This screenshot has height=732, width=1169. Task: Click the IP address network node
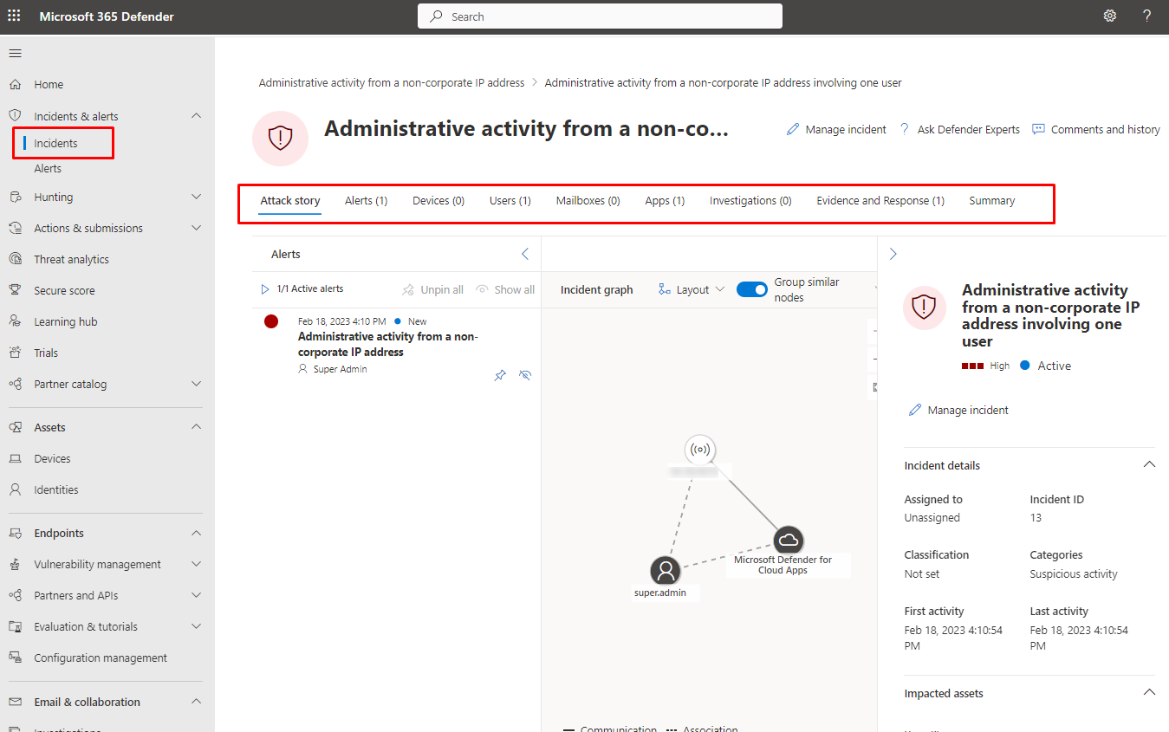pos(700,450)
